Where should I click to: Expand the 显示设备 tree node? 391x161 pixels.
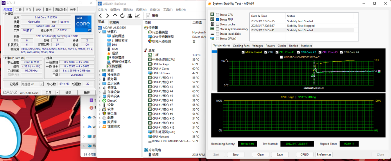click(100, 83)
